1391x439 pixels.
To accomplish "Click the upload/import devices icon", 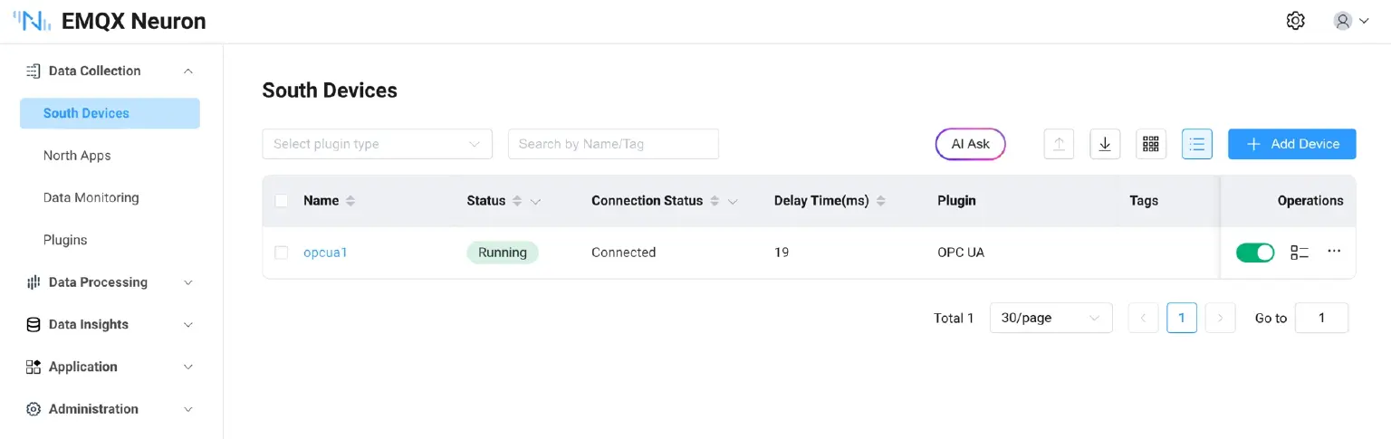I will pyautogui.click(x=1059, y=144).
